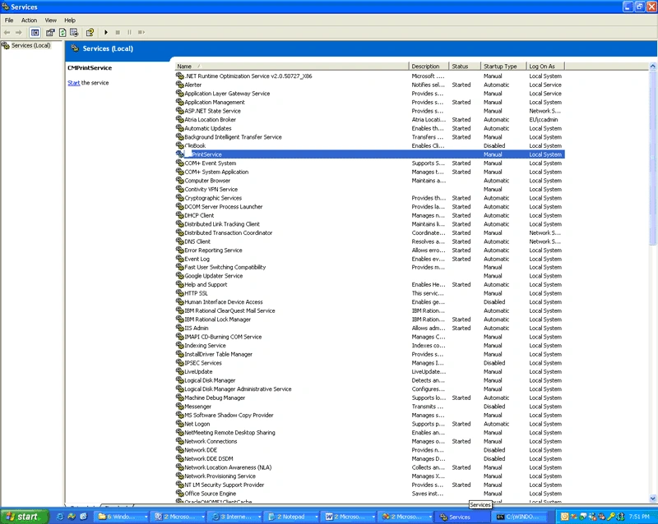This screenshot has height=524, width=658.
Task: Click the Refresh toolbar icon
Action: (x=63, y=32)
